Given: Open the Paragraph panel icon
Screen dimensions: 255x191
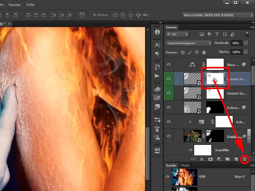Looking at the screenshot, I should 157,54.
